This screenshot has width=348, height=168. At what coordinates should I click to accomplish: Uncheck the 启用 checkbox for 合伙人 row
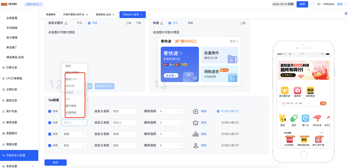pyautogui.click(x=50, y=123)
